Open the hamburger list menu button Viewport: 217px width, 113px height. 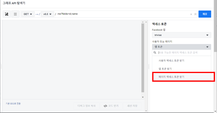click(x=15, y=14)
